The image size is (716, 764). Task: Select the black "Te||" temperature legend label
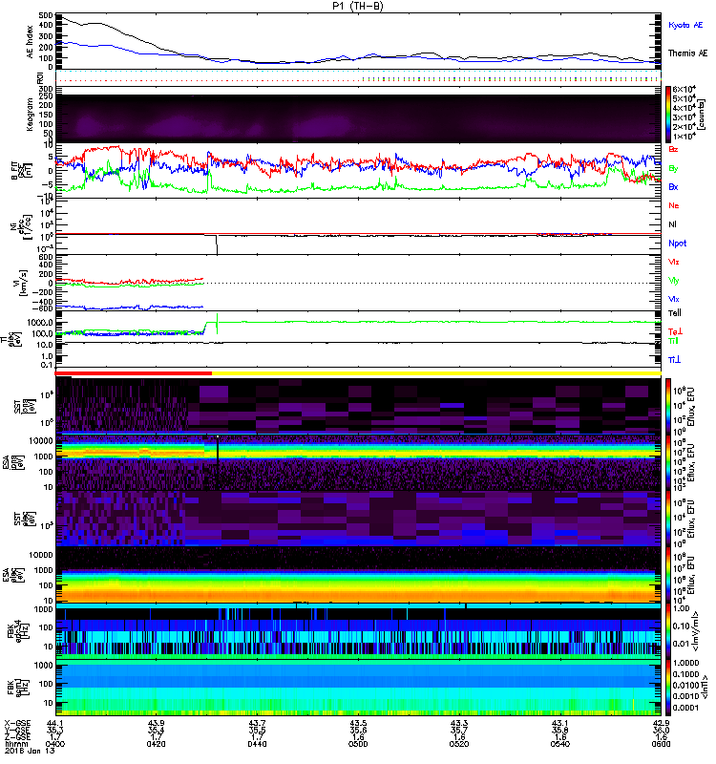coord(675,313)
